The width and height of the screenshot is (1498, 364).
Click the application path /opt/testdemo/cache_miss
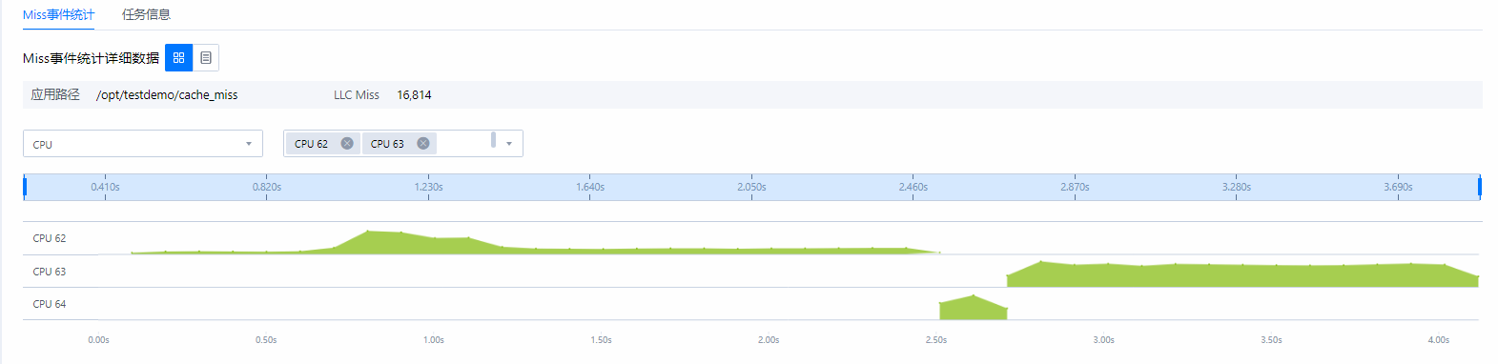[167, 95]
